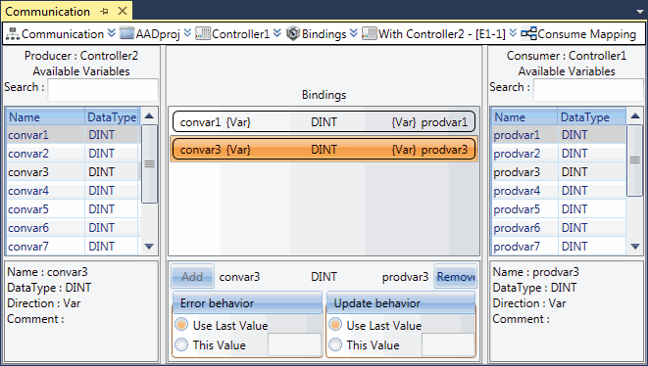Click consumer list scrollbar thumb

(635, 160)
